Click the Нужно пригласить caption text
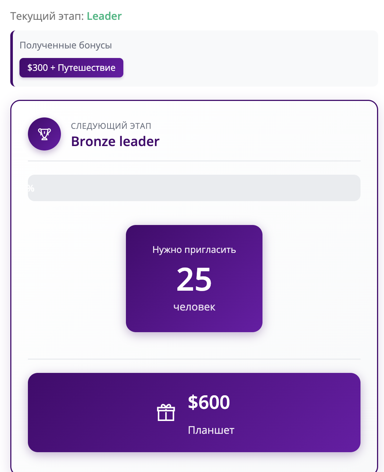This screenshot has height=472, width=384. pos(194,250)
